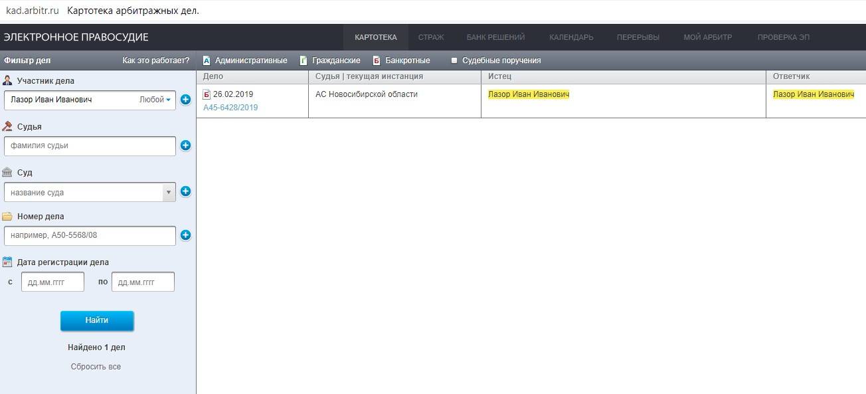Toggle Судебные поручения checkbox
This screenshot has height=394, width=866.
point(455,60)
